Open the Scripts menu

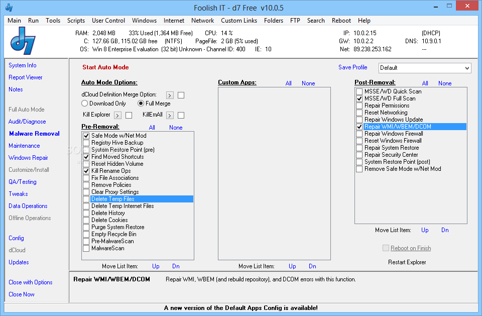pos(76,21)
